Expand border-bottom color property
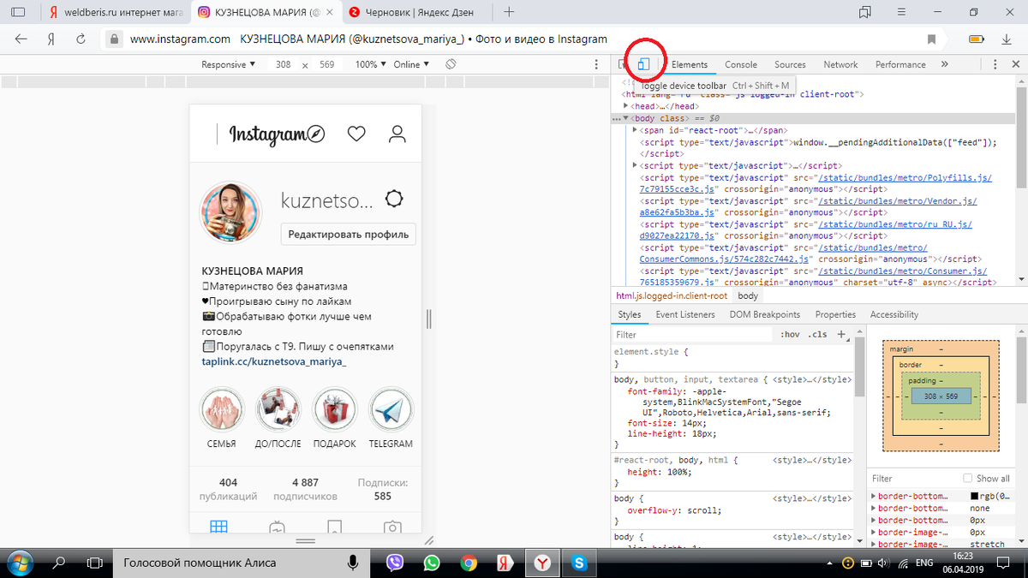The image size is (1028, 578). 873,496
